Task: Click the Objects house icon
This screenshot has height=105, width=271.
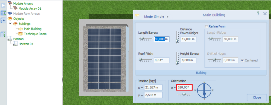Action: 10,19
